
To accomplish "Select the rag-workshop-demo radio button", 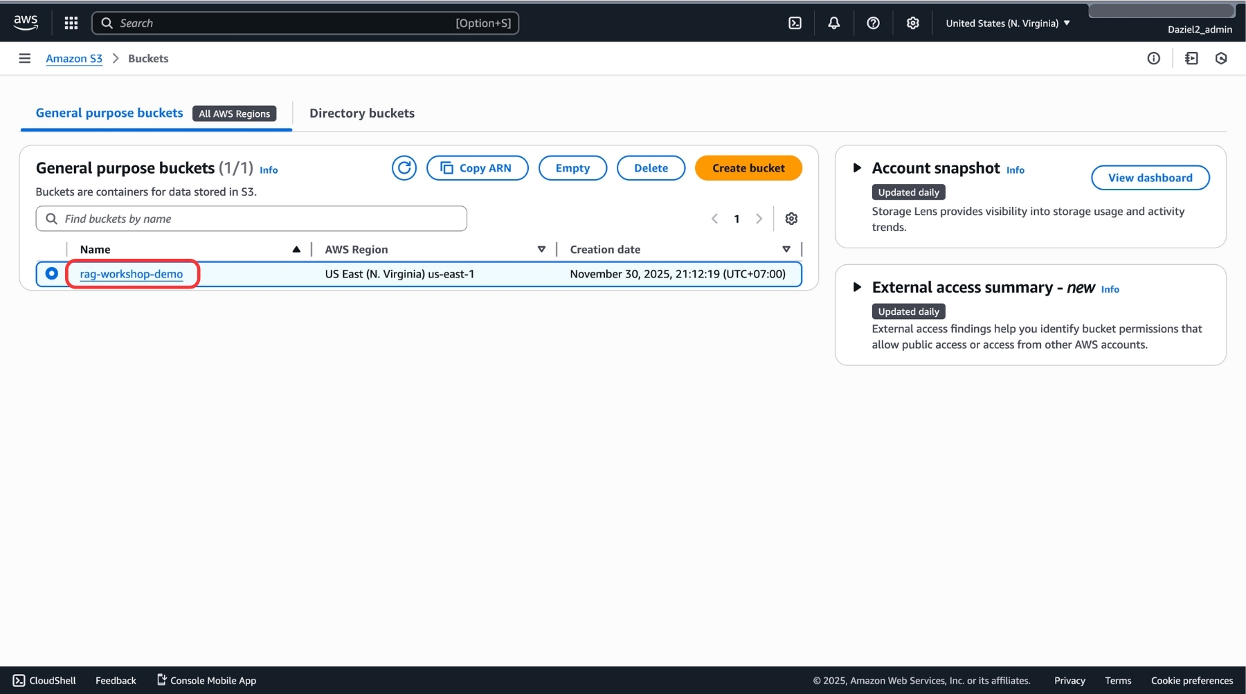I will pos(52,274).
